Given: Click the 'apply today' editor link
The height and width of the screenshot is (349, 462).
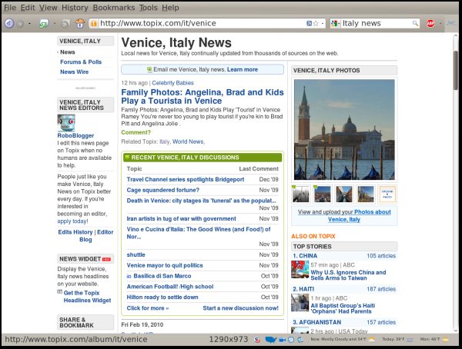Looking at the screenshot, I should point(72,221).
